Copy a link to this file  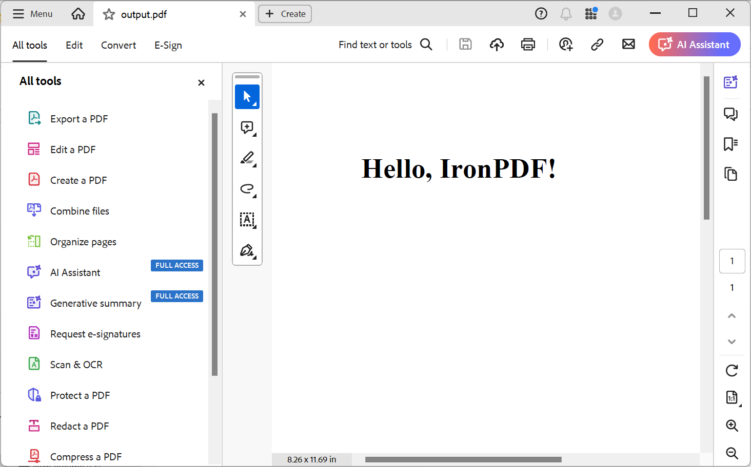[597, 44]
